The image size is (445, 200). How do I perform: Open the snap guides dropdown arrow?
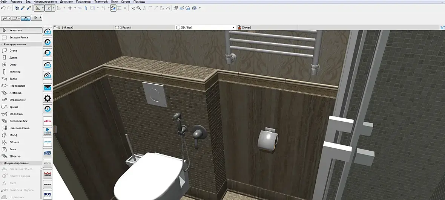coord(53,8)
